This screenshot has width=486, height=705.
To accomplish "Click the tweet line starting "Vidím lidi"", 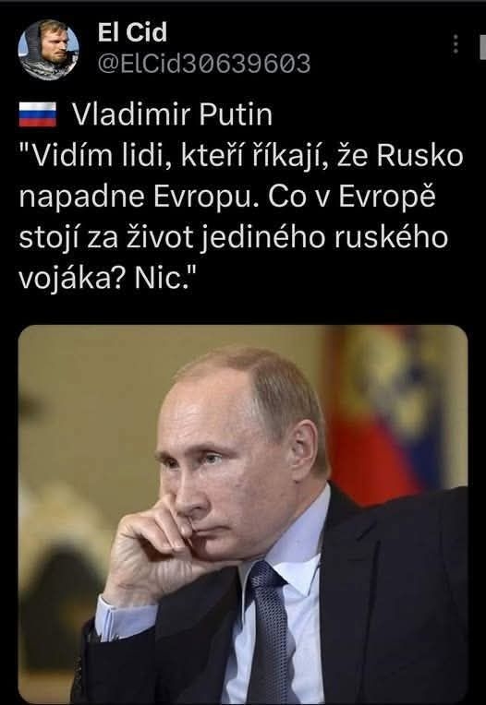I will (x=241, y=156).
